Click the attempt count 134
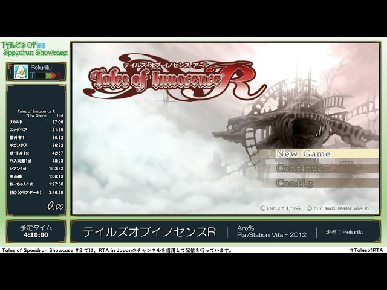Viewport: 387px width, 290px height. (x=60, y=115)
